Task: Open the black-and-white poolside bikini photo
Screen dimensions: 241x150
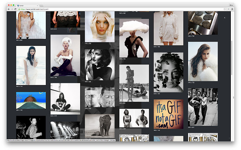Action: (x=134, y=83)
